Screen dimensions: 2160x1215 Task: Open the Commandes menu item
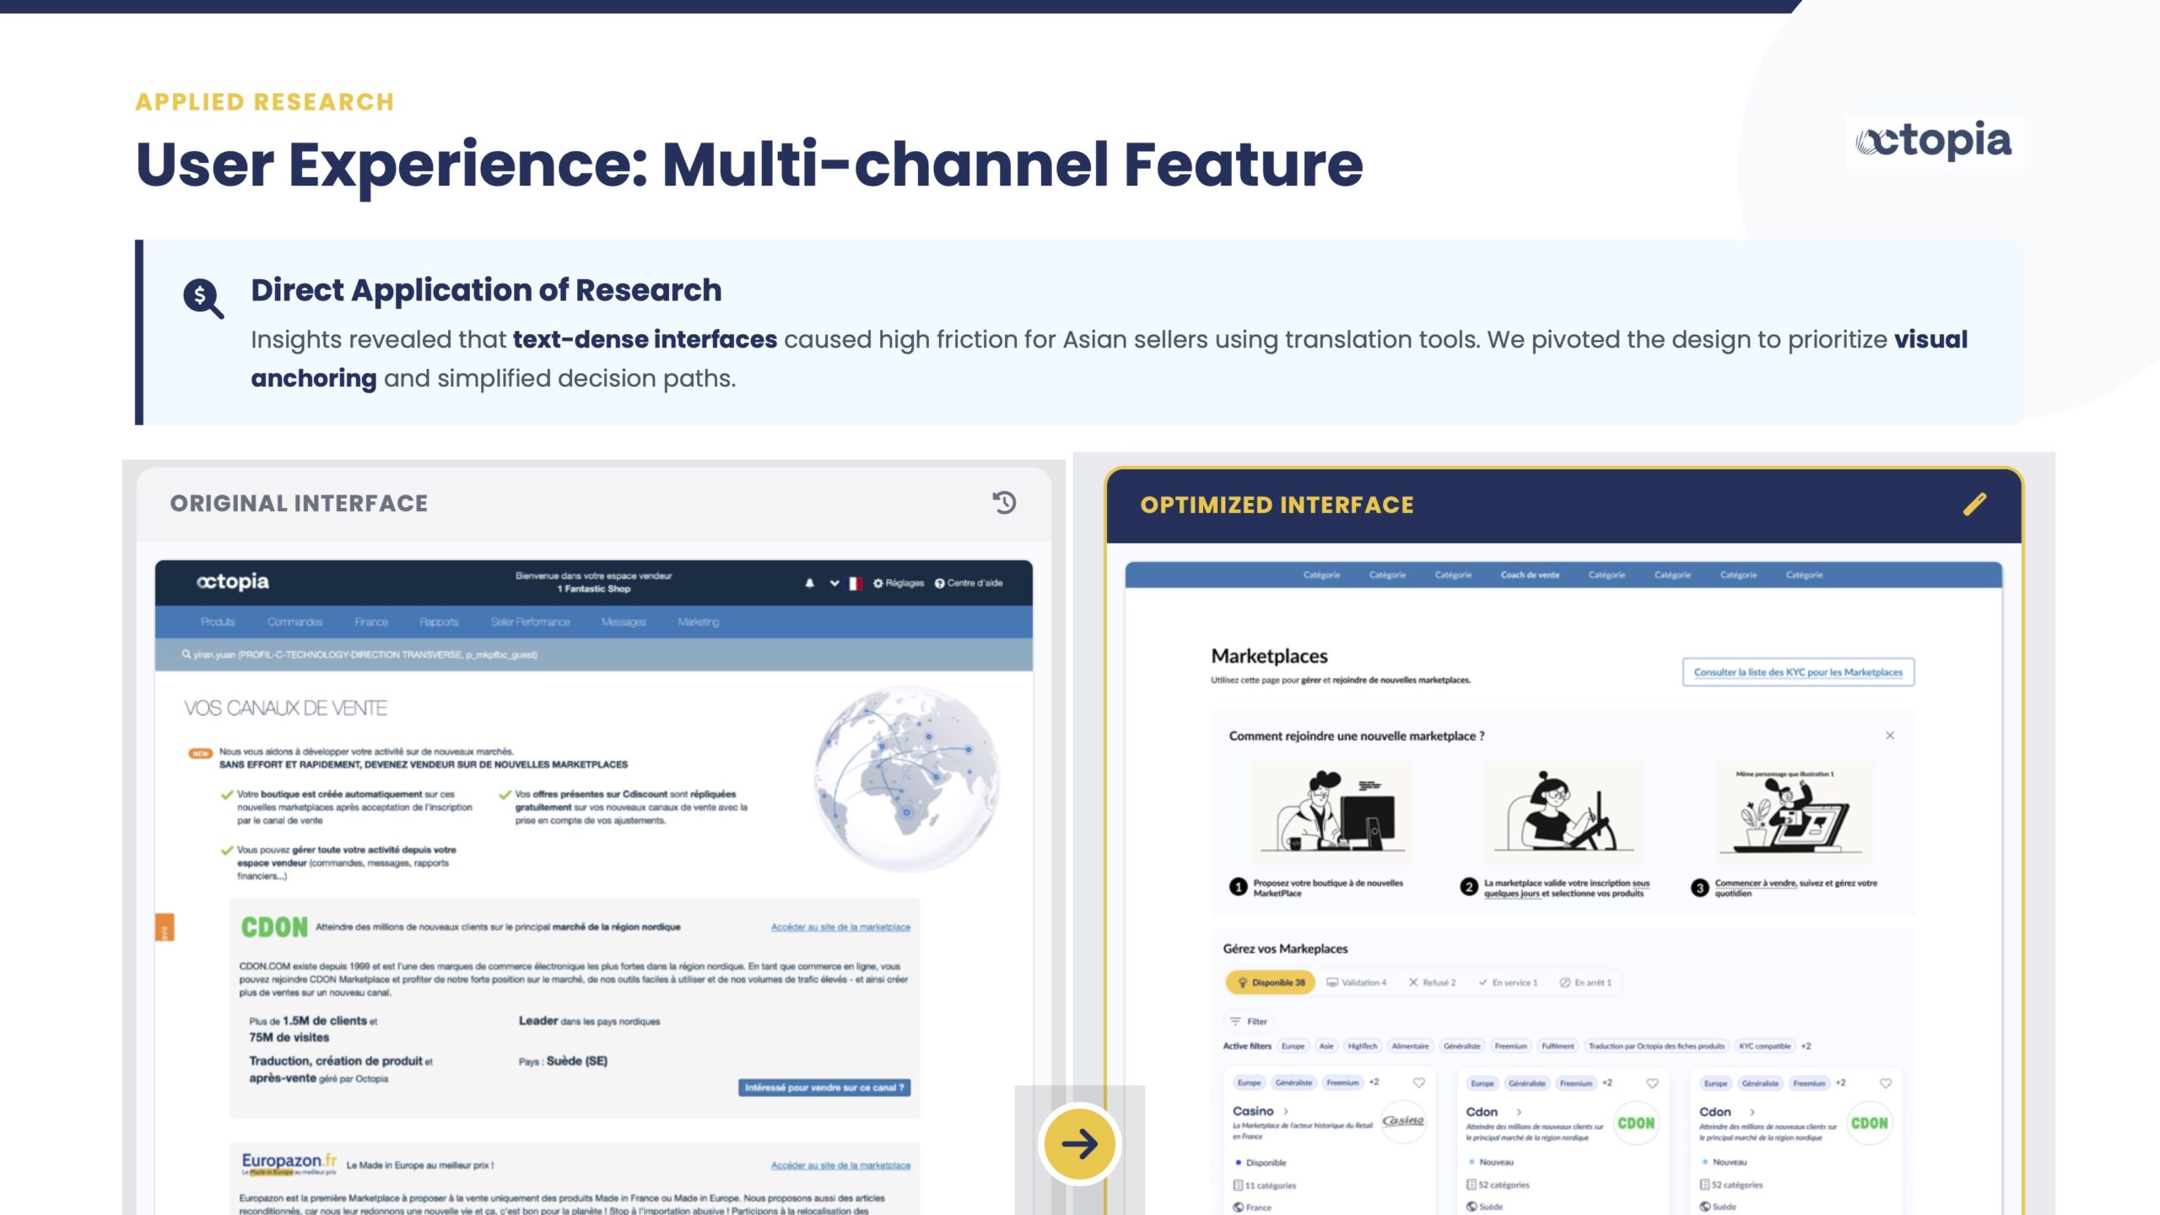pos(294,622)
